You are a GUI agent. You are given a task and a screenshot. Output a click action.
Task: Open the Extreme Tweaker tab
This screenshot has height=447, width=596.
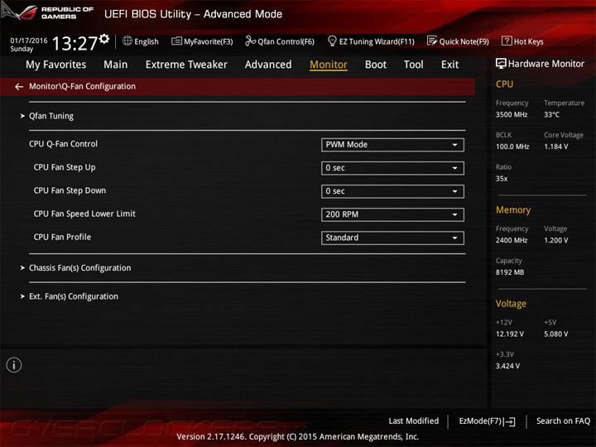point(186,65)
